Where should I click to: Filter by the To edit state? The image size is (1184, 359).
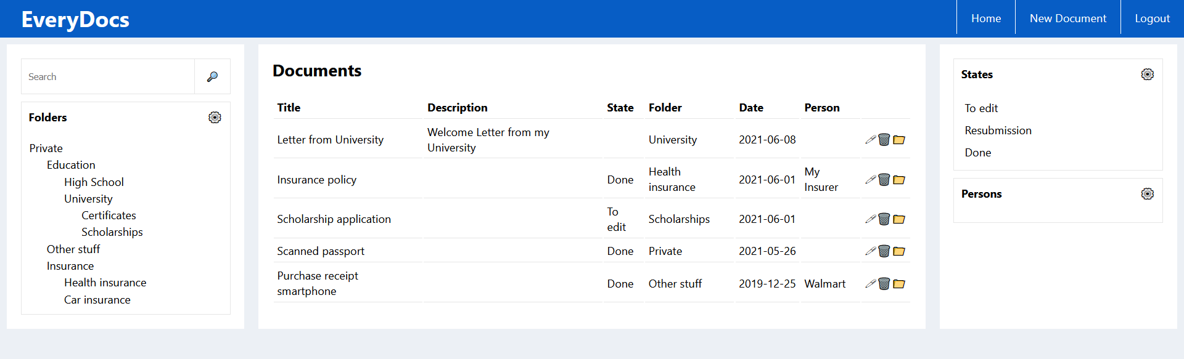click(x=981, y=108)
